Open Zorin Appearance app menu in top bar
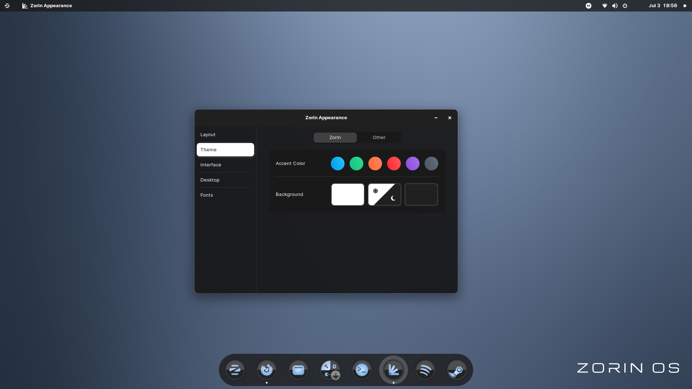This screenshot has width=692, height=389. coord(47,6)
